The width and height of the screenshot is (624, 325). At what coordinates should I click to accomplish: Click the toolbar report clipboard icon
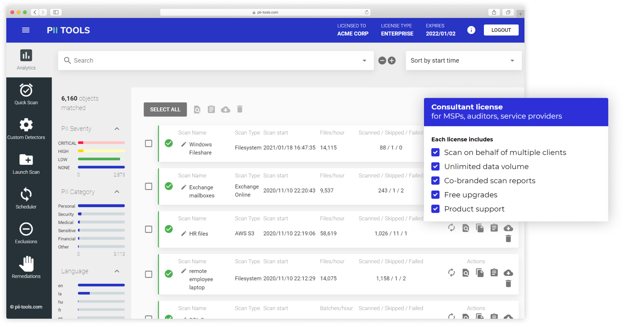(211, 109)
